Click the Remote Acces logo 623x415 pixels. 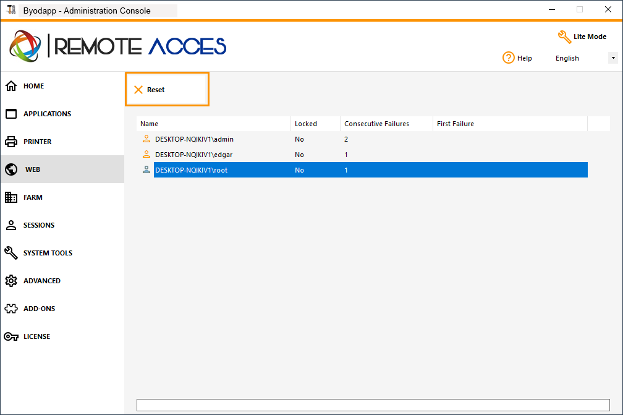coord(117,46)
